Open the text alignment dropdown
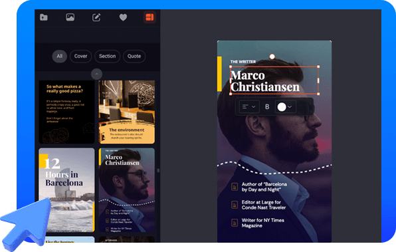Image resolution: width=396 pixels, height=252 pixels. point(249,106)
